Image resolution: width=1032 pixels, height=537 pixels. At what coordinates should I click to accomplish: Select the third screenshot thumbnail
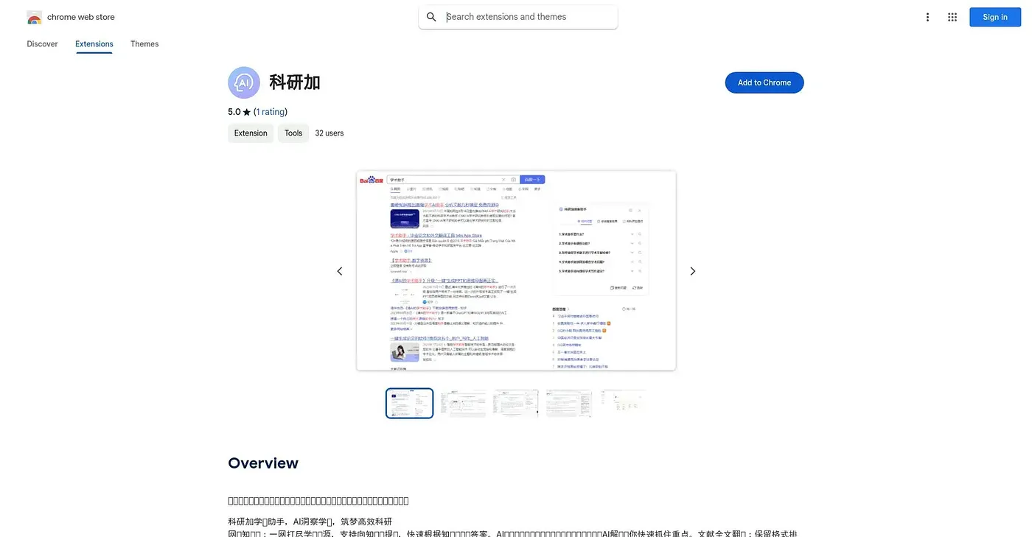coord(516,403)
